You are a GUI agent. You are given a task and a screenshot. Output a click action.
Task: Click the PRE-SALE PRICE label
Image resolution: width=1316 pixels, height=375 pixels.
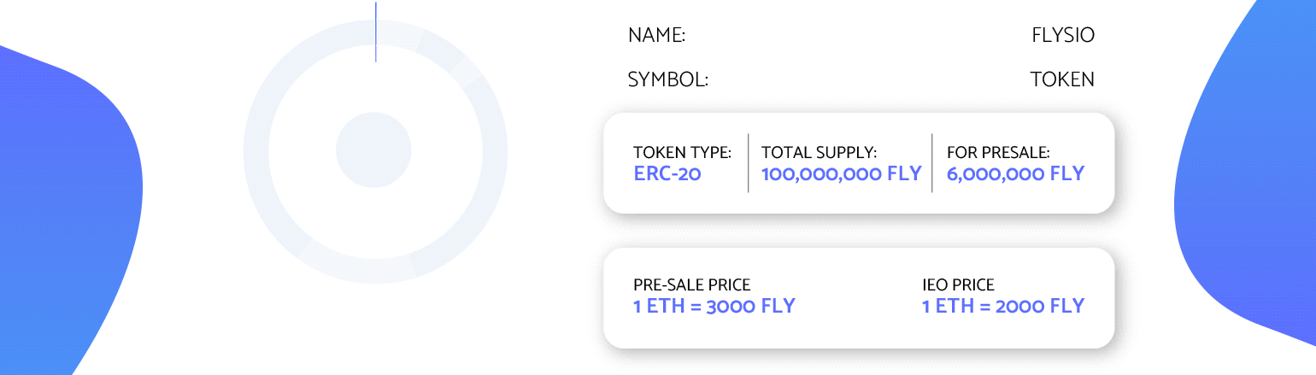(692, 285)
